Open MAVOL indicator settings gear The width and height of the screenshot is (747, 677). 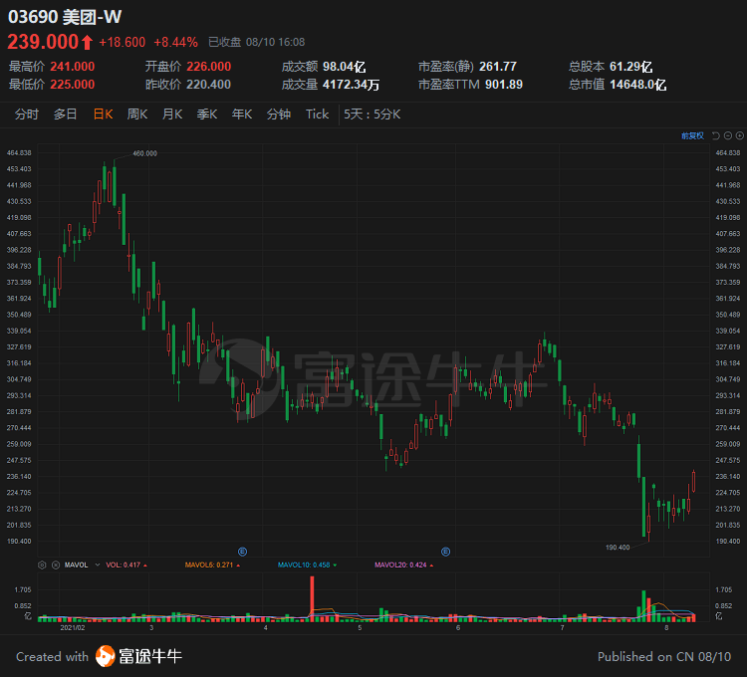pyautogui.click(x=42, y=565)
